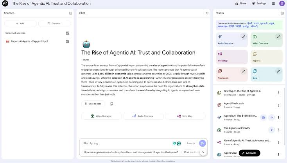Click Mind Map button under the summary
Image resolution: width=287 pixels, height=163 pixels.
(x=185, y=116)
